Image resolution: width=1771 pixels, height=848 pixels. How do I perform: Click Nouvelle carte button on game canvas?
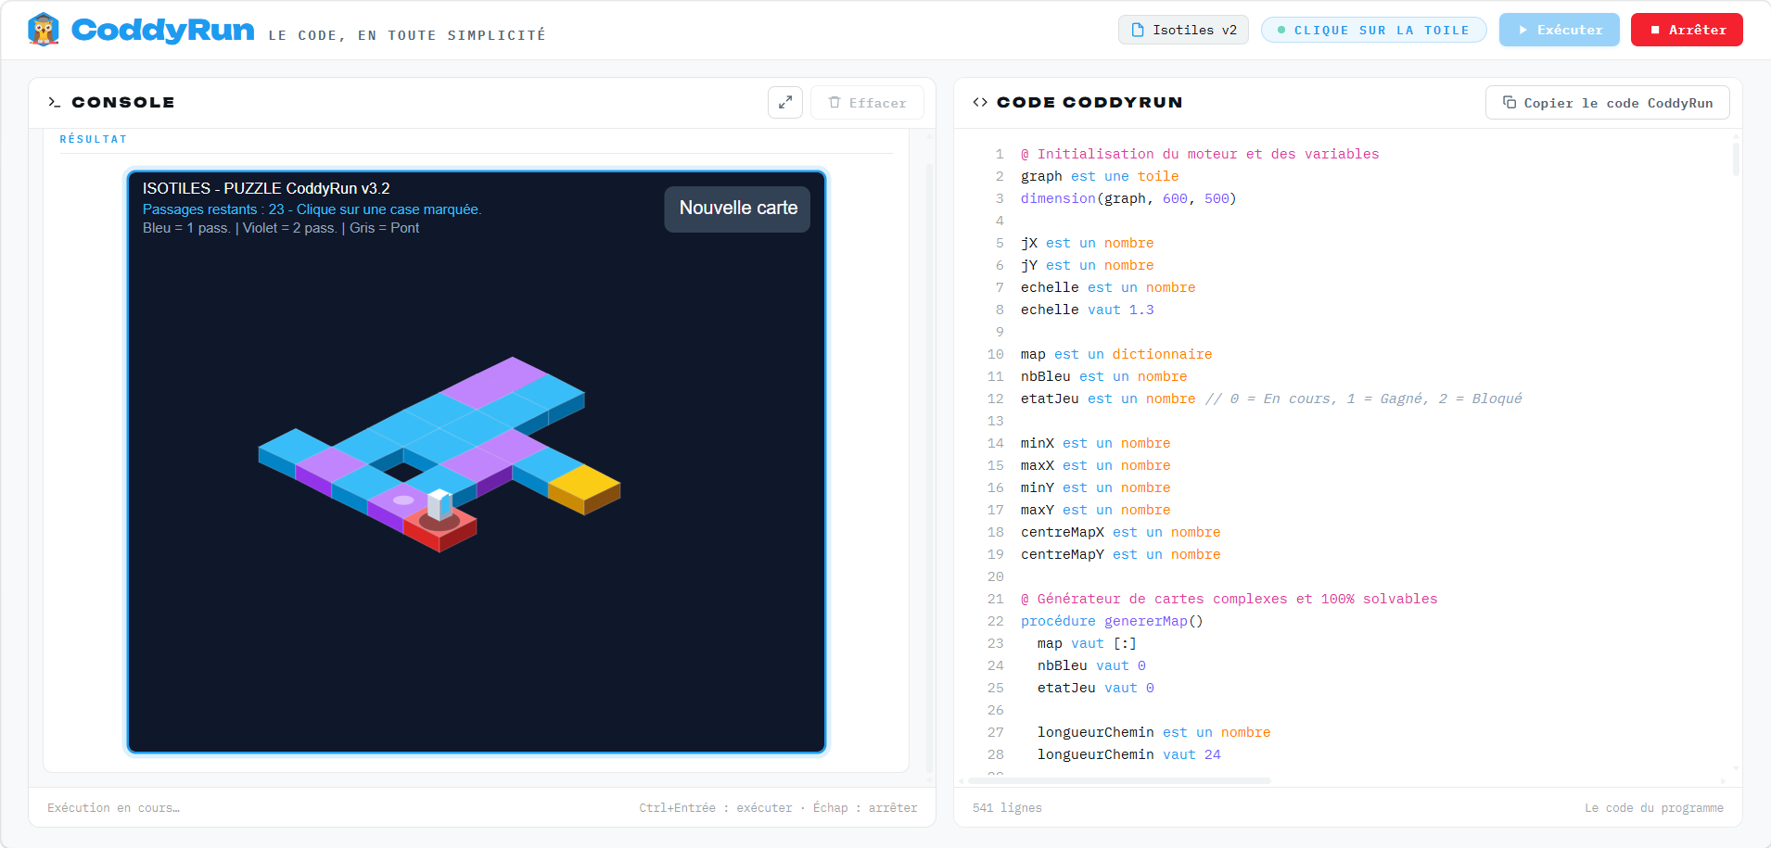pos(737,209)
